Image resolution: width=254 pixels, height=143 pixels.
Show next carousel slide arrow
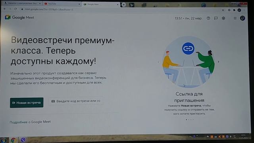pyautogui.click(x=218, y=62)
